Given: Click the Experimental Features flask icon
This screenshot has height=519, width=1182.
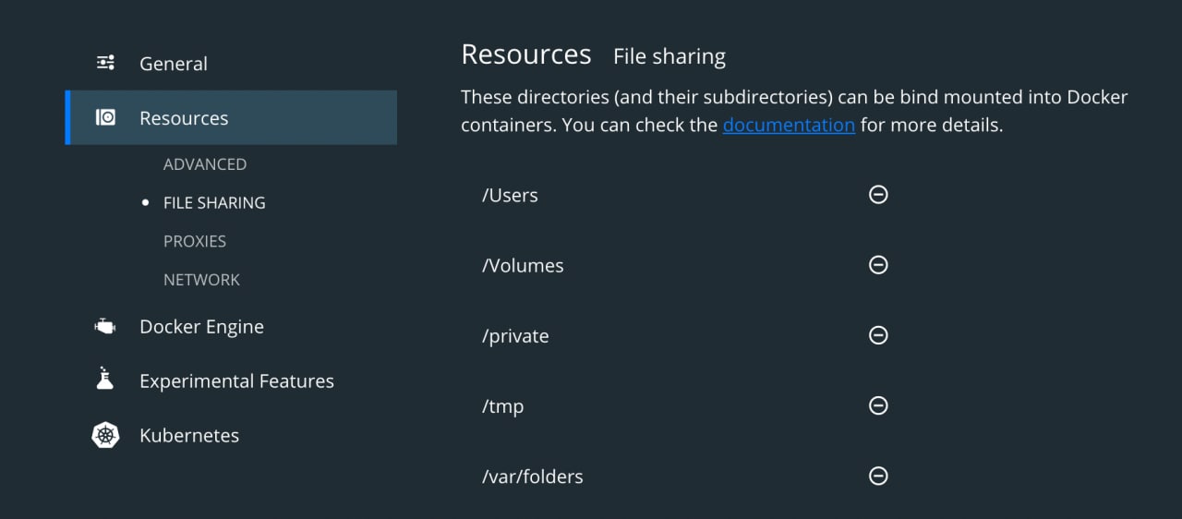Looking at the screenshot, I should [x=105, y=379].
